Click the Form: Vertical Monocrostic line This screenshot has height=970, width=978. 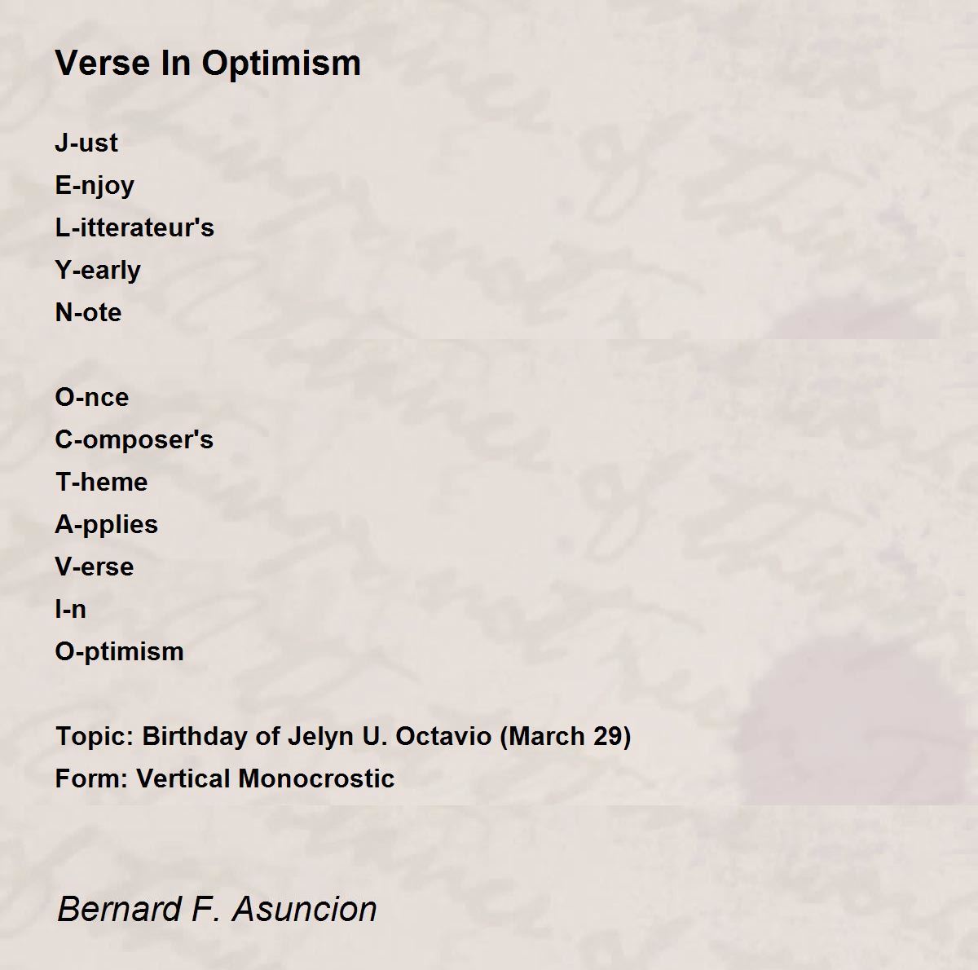225,778
